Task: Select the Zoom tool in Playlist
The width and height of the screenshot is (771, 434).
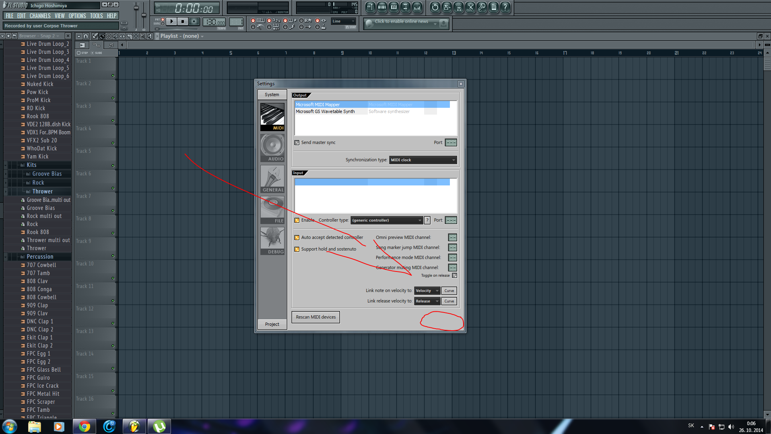Action: [143, 36]
